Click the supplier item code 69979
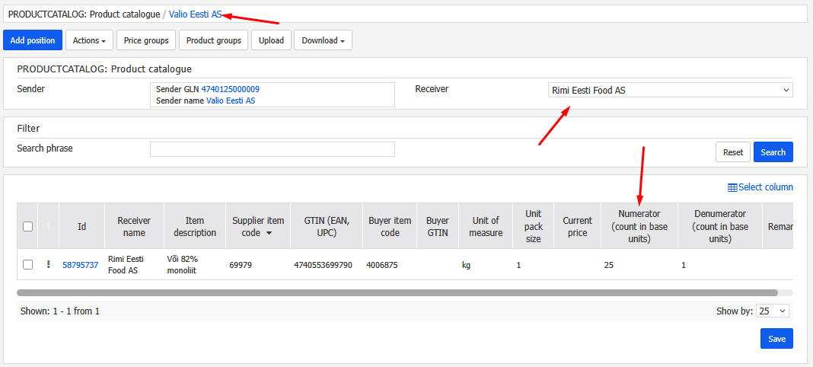Screen dimensions: 813x367 coord(241,265)
